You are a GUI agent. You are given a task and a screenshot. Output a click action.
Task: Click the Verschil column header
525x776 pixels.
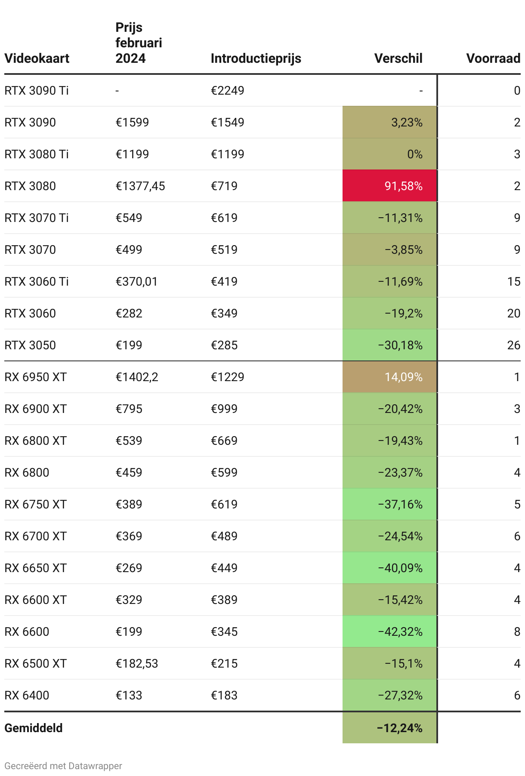tap(398, 58)
